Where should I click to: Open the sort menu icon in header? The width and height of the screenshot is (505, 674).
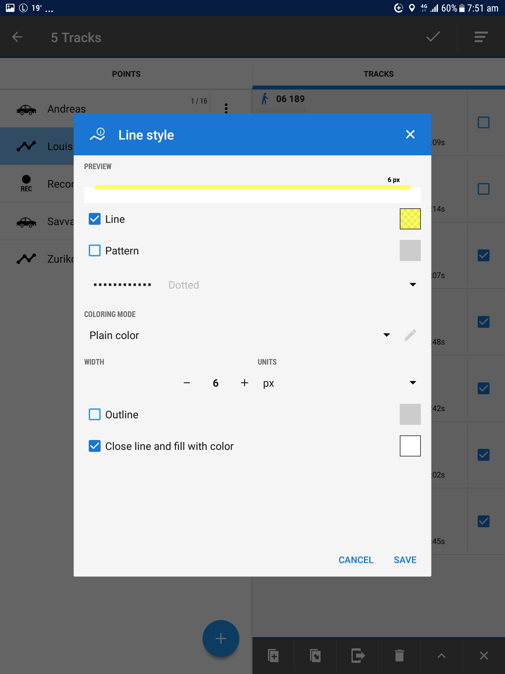[x=481, y=37]
